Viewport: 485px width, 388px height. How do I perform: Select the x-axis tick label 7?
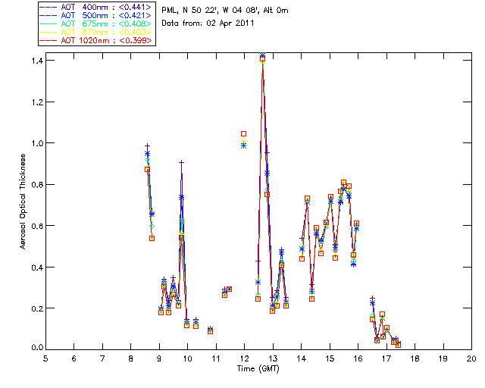[102, 358]
